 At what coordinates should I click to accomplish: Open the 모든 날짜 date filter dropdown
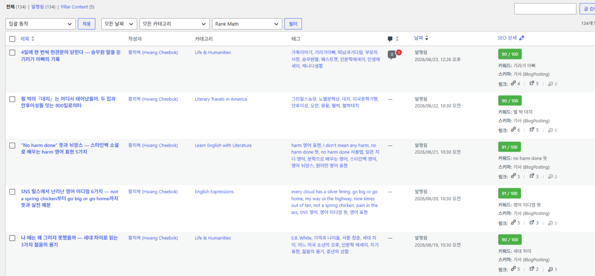click(119, 24)
